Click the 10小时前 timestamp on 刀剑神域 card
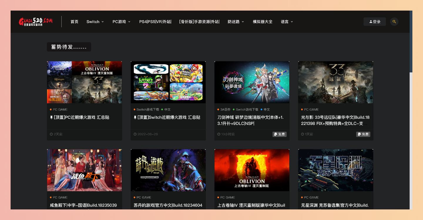The image size is (423, 220). coord(226,134)
